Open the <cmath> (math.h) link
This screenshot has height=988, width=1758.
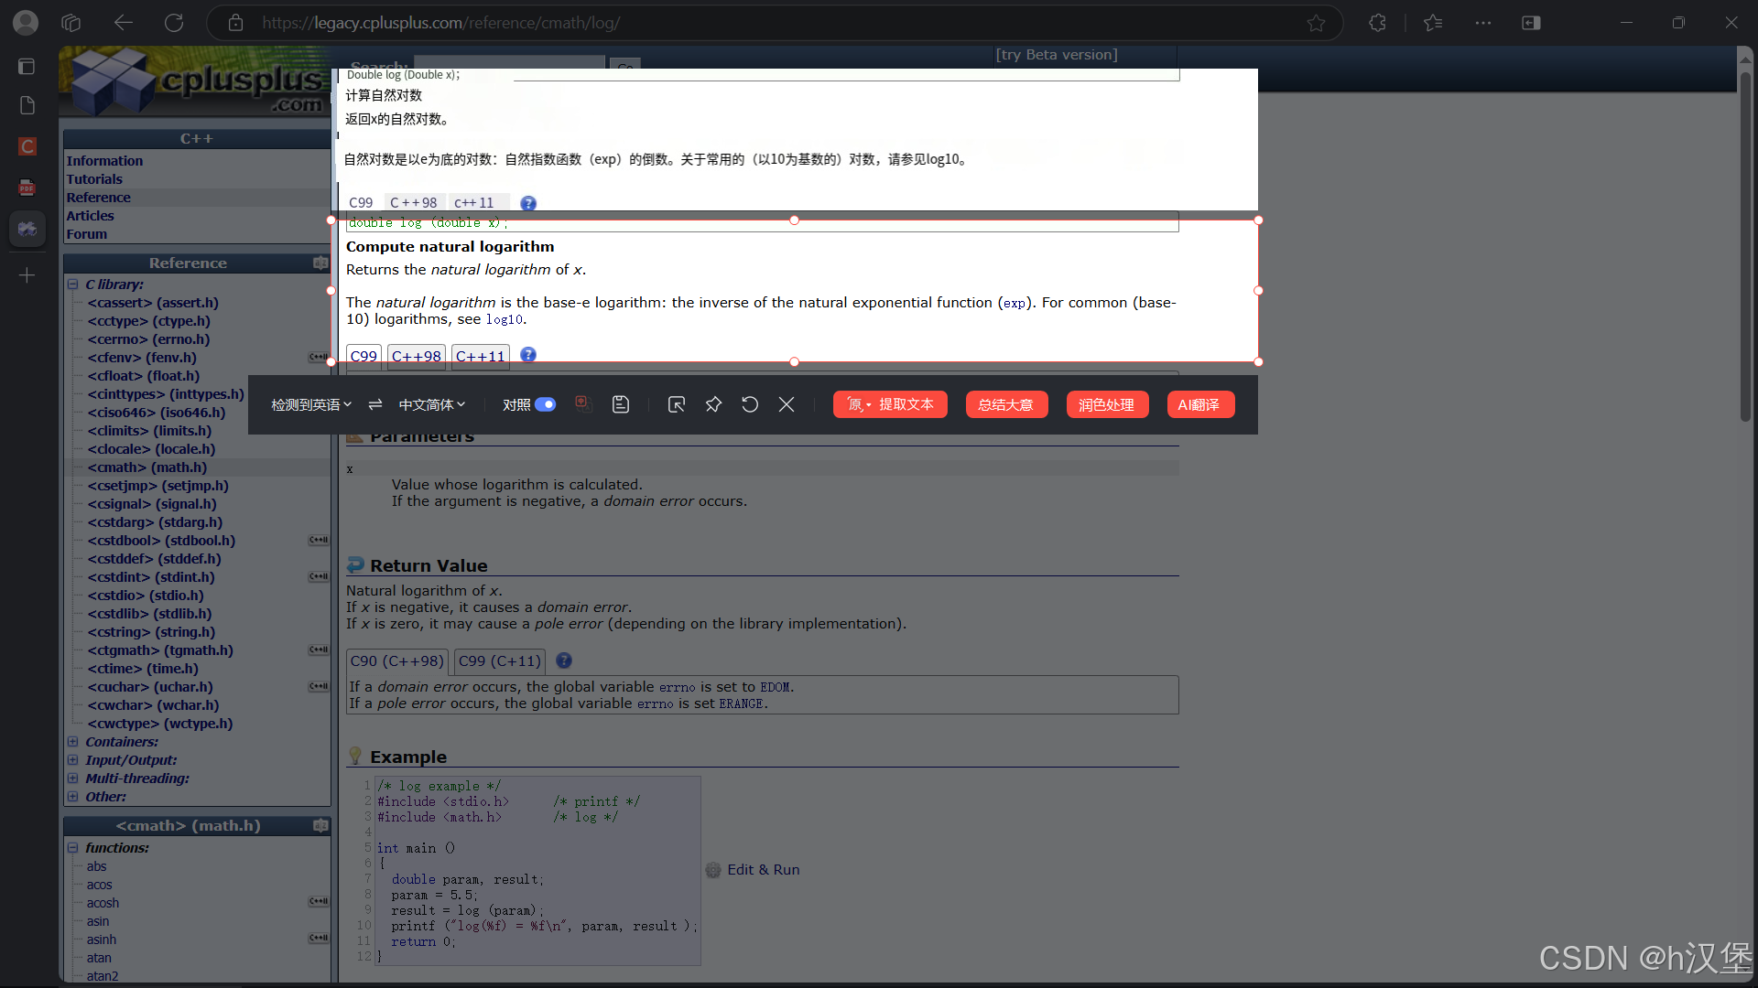146,467
